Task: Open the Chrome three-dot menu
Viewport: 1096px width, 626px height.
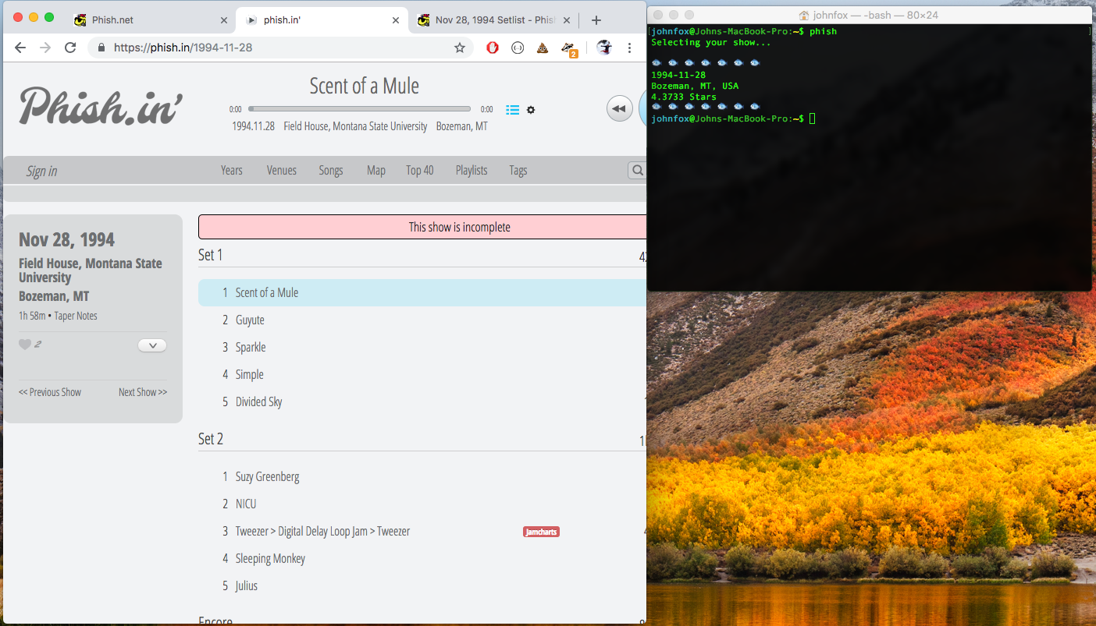Action: (630, 48)
